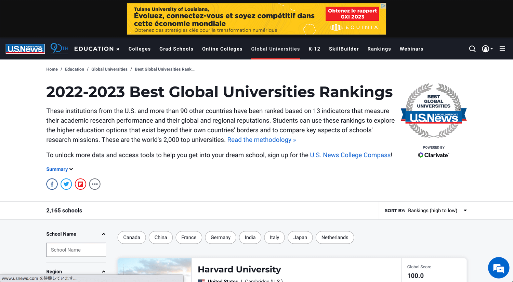
Task: Filter by Japan
Action: [300, 238]
